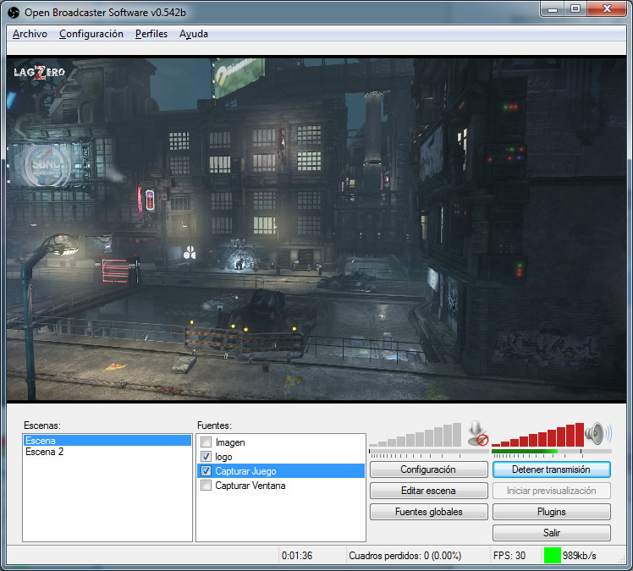Mute the desktop speaker icon
Viewport: 633px width, 571px height.
pyautogui.click(x=598, y=434)
